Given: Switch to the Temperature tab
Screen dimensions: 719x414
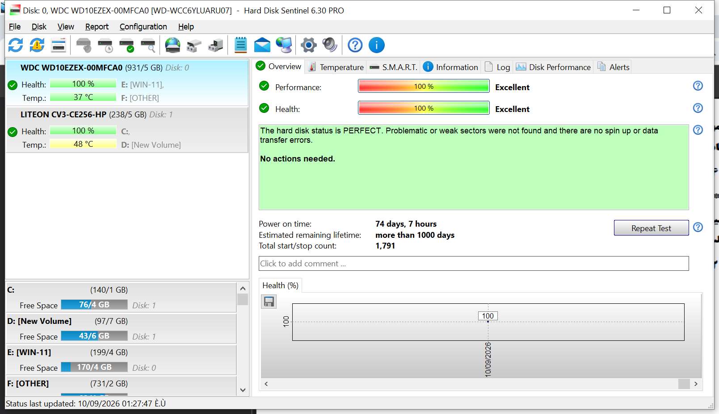Looking at the screenshot, I should (336, 67).
